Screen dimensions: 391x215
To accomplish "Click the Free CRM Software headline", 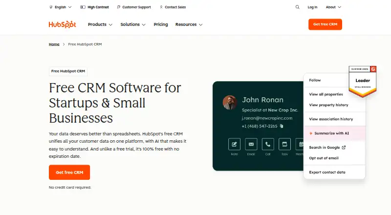I will click(115, 103).
